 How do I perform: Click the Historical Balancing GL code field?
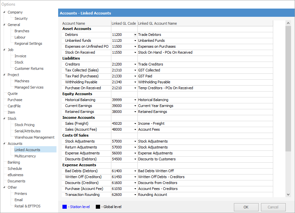[x=122, y=100]
